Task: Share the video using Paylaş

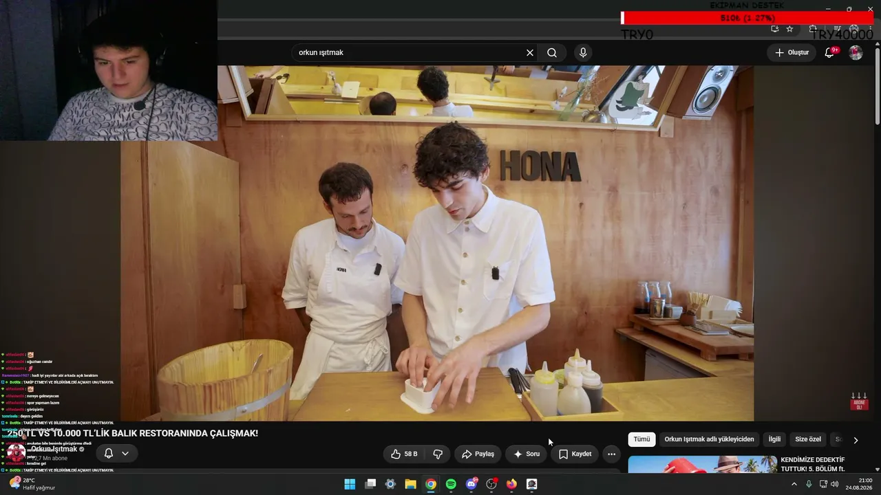Action: pos(478,454)
